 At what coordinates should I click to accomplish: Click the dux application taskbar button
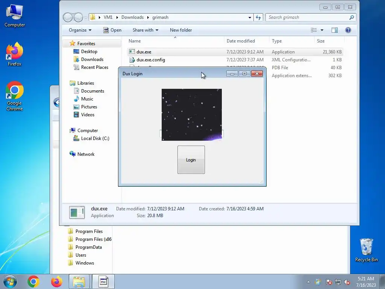click(103, 281)
